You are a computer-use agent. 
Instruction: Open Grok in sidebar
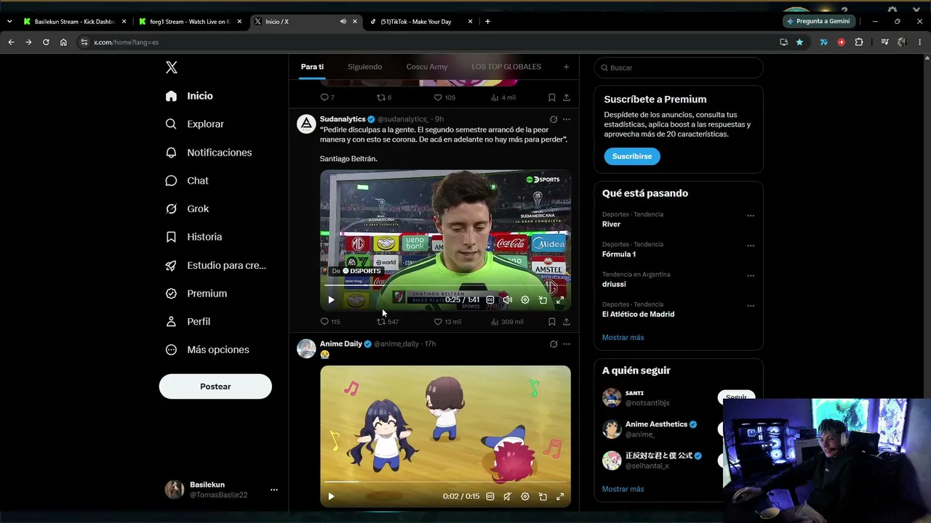187,208
